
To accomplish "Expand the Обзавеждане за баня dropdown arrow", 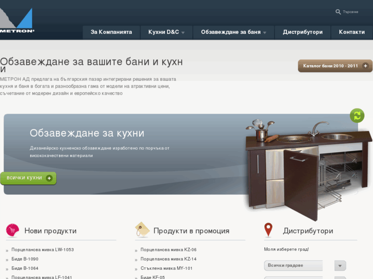I will (x=265, y=33).
